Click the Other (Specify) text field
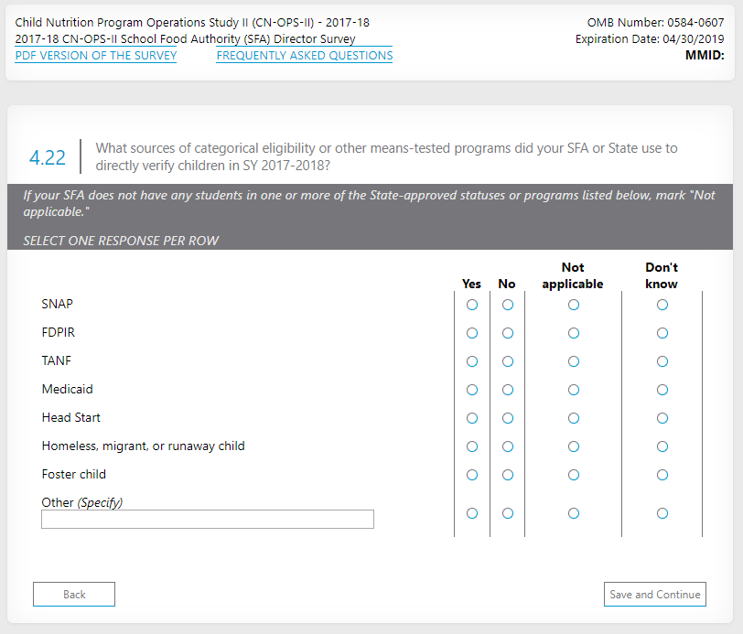The width and height of the screenshot is (743, 634). click(208, 520)
